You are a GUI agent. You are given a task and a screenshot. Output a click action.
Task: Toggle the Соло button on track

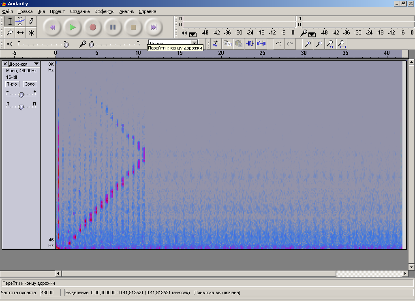pyautogui.click(x=30, y=84)
